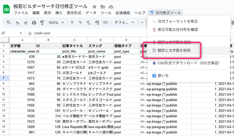Decrease the font size with minus button
The width and height of the screenshot is (234, 136).
tap(142, 23)
